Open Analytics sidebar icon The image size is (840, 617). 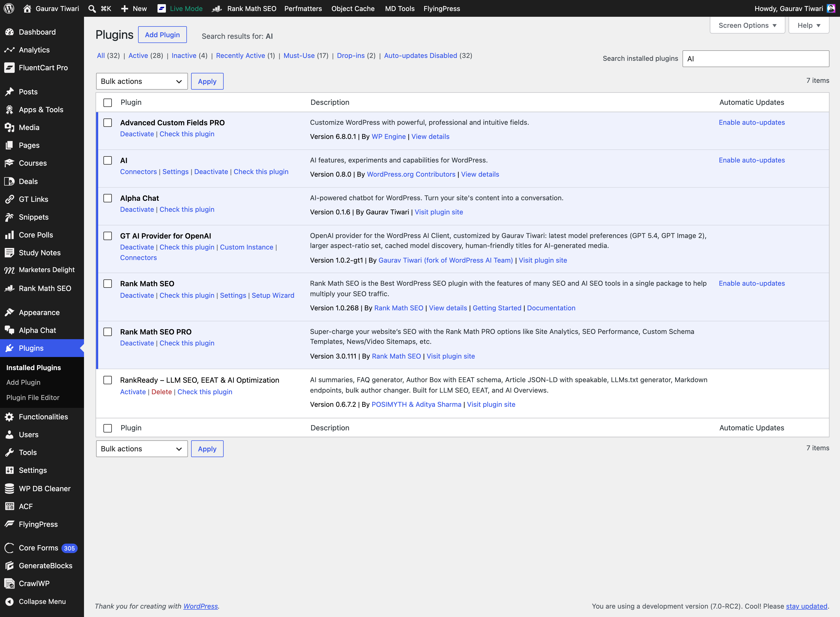(9, 50)
